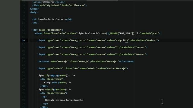This screenshot has height=108, width=193.
Task: Click the closing </textarea> tag
Action: pyautogui.click(x=127, y=61)
